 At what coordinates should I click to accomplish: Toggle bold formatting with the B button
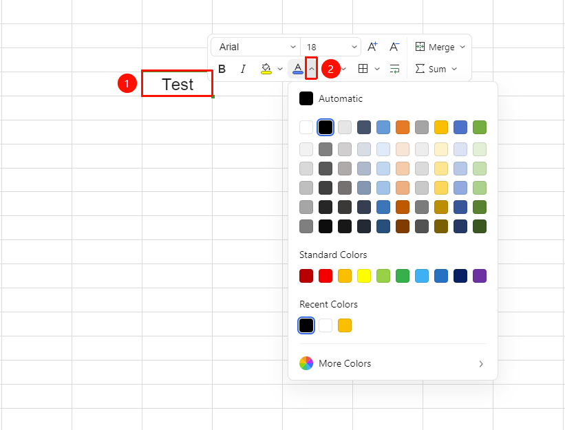tap(222, 69)
